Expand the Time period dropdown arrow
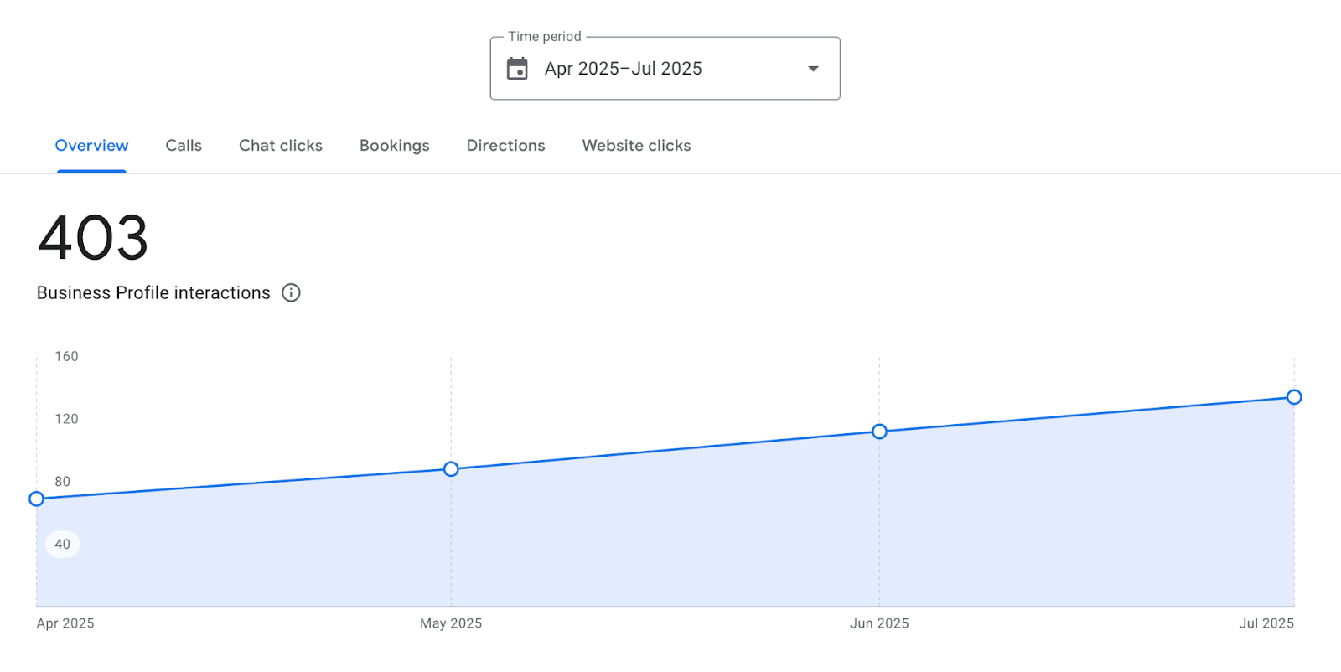Screen dimensions: 1341x672 pos(812,69)
